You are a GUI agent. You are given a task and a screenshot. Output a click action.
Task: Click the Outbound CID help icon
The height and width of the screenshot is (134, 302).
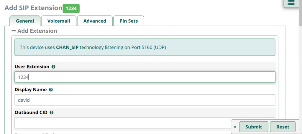51,113
